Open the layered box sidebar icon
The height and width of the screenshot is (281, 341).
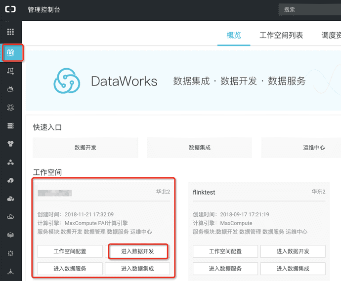10,235
